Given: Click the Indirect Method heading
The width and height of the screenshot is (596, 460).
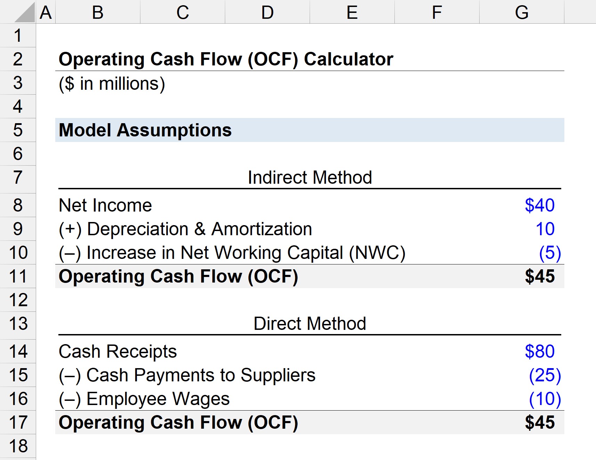Looking at the screenshot, I should (310, 177).
